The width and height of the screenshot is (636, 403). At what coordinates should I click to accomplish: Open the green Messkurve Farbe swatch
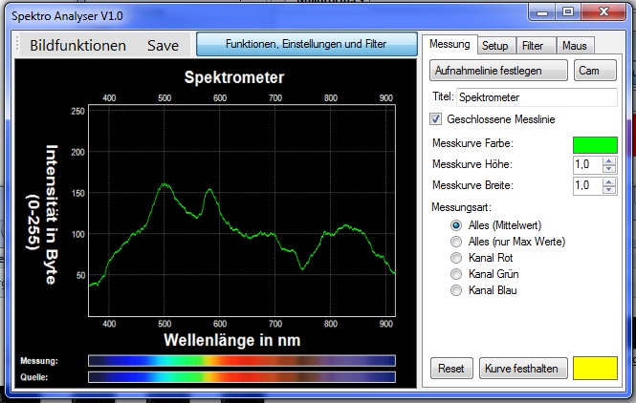(595, 144)
